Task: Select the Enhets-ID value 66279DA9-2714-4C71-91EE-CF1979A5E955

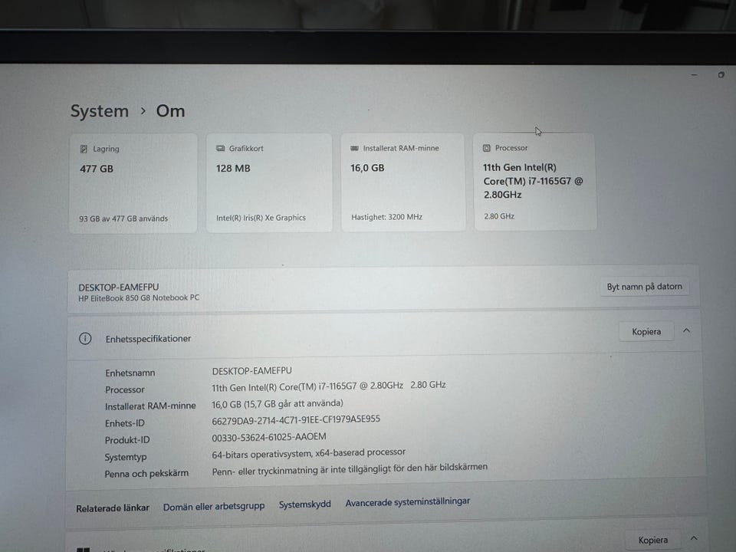Action: pyautogui.click(x=296, y=419)
